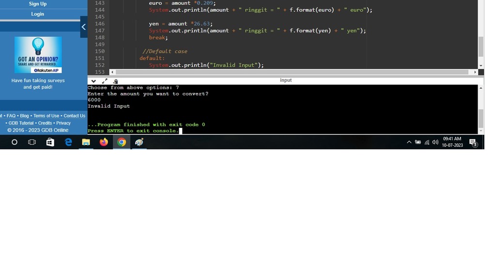496x279 pixels.
Task: Click the '//Default case' comment line
Action: point(165,51)
